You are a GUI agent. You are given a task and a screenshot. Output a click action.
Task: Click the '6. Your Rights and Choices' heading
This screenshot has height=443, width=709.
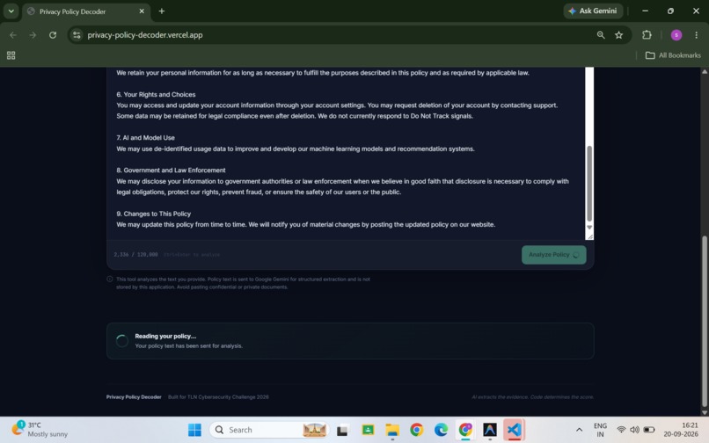click(156, 94)
